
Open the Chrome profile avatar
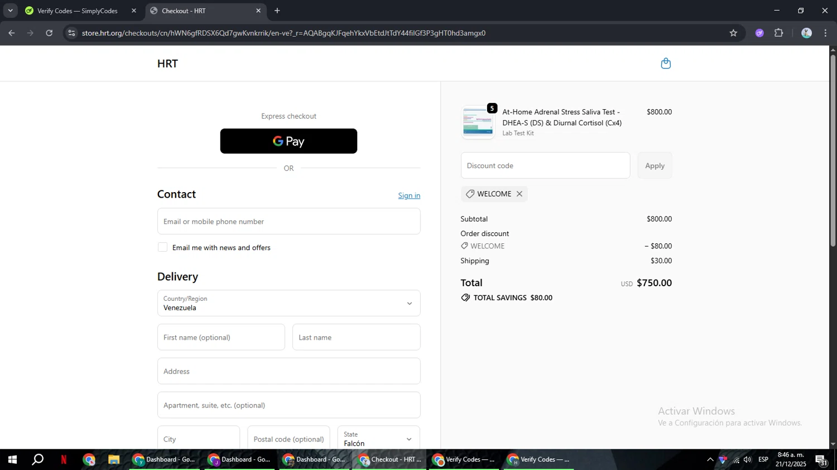pyautogui.click(x=806, y=33)
